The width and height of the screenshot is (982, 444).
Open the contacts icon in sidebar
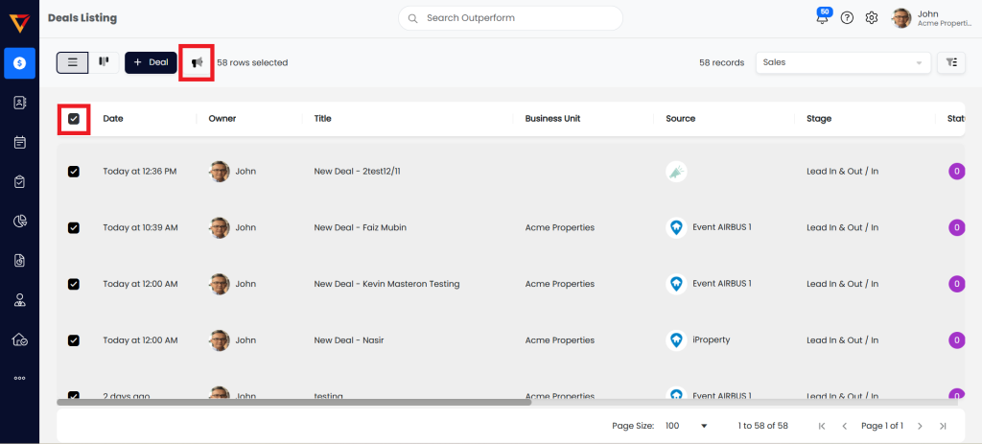click(19, 103)
